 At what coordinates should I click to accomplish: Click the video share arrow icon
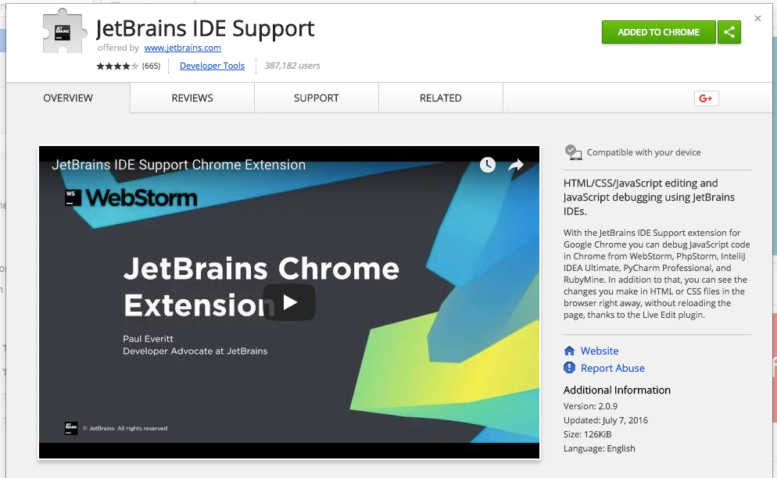pos(516,165)
